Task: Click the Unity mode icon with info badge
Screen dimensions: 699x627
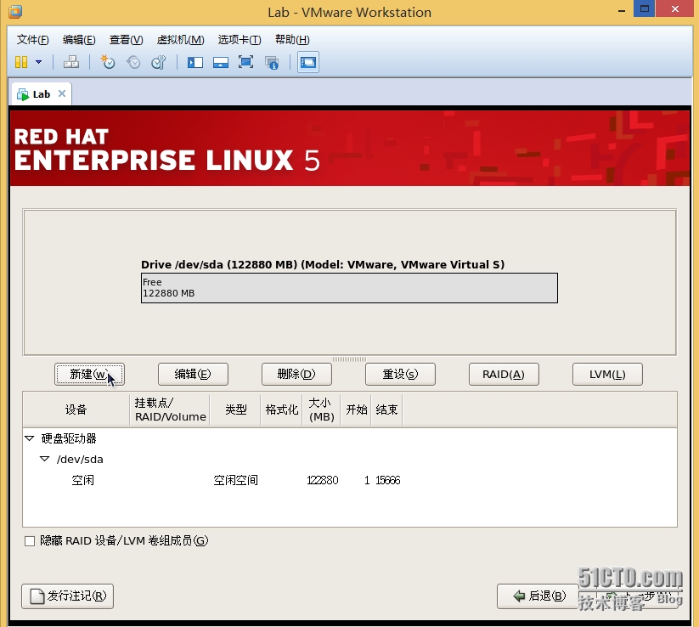Action: click(272, 62)
